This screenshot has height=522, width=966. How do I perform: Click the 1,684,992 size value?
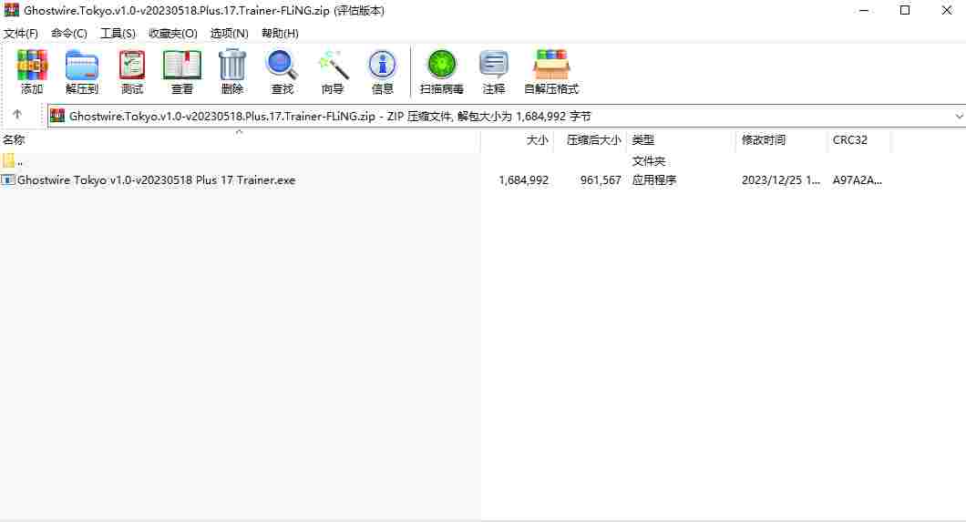click(524, 180)
